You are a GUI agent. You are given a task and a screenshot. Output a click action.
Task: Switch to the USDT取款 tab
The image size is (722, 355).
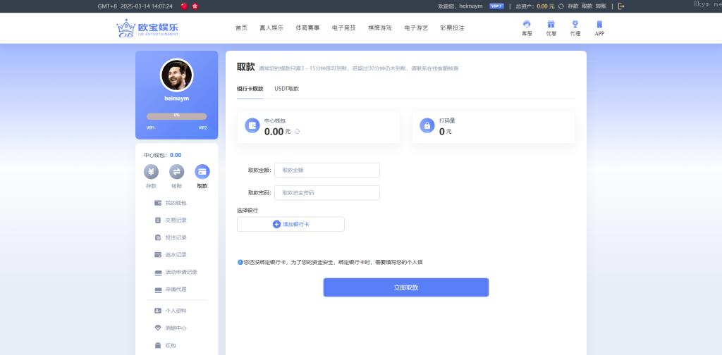click(286, 89)
